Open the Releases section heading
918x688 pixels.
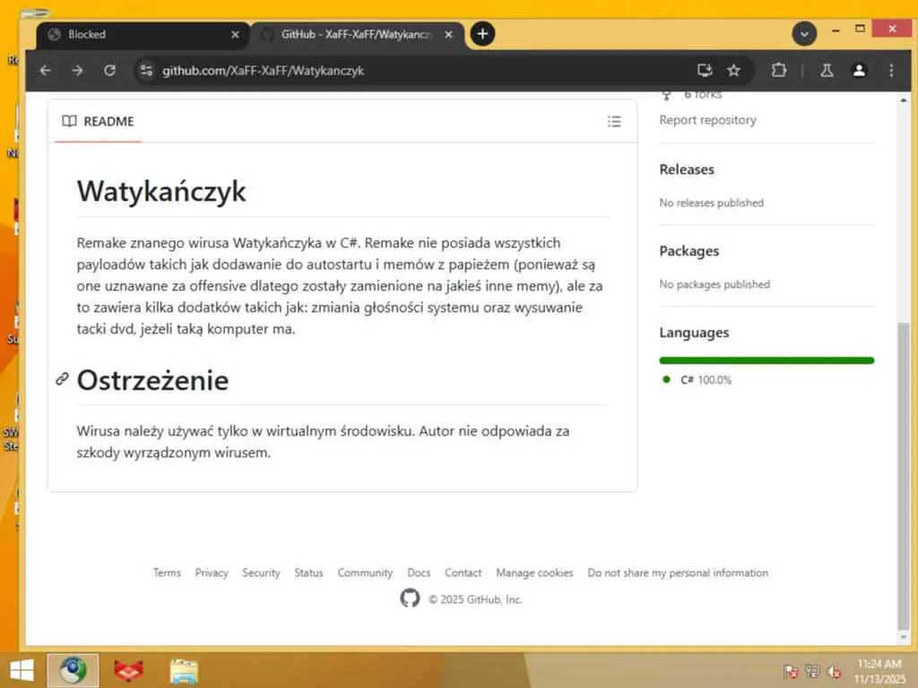[x=687, y=169]
